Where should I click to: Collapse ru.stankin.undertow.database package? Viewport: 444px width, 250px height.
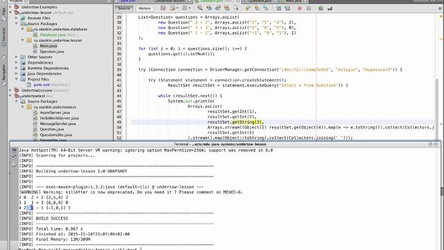tap(23, 29)
